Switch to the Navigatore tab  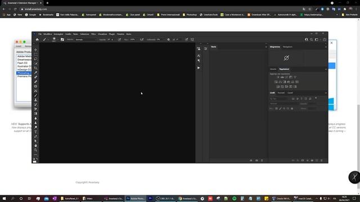(287, 47)
